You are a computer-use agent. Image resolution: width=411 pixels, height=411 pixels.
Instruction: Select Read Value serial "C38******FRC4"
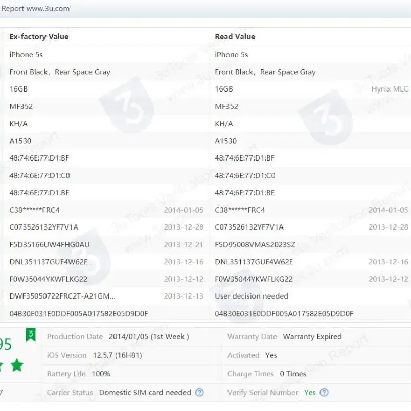click(240, 210)
